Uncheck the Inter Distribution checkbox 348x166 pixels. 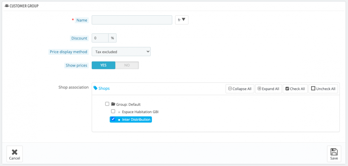pyautogui.click(x=113, y=119)
